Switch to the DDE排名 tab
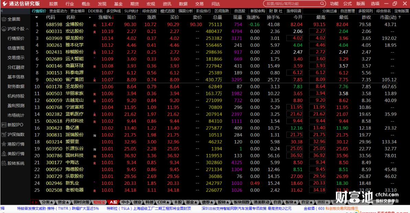This screenshot has width=410, height=213. tap(95, 11)
